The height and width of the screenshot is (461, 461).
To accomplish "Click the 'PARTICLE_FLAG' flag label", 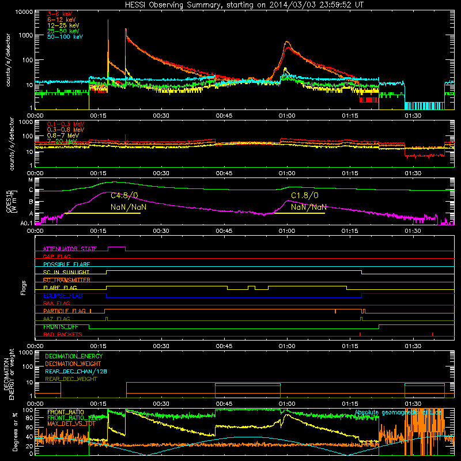I will pyautogui.click(x=65, y=311).
